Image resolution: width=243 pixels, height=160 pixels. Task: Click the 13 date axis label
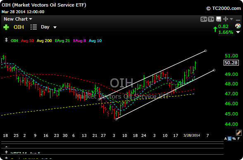(x=84, y=136)
